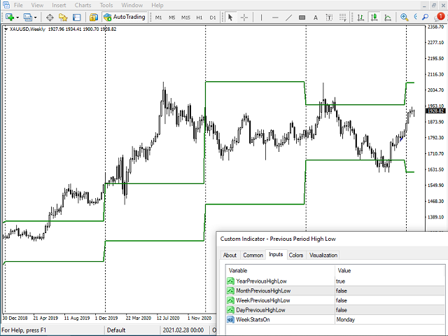The image size is (448, 336).
Task: Click the search magnifier icon
Action: coord(426,17)
